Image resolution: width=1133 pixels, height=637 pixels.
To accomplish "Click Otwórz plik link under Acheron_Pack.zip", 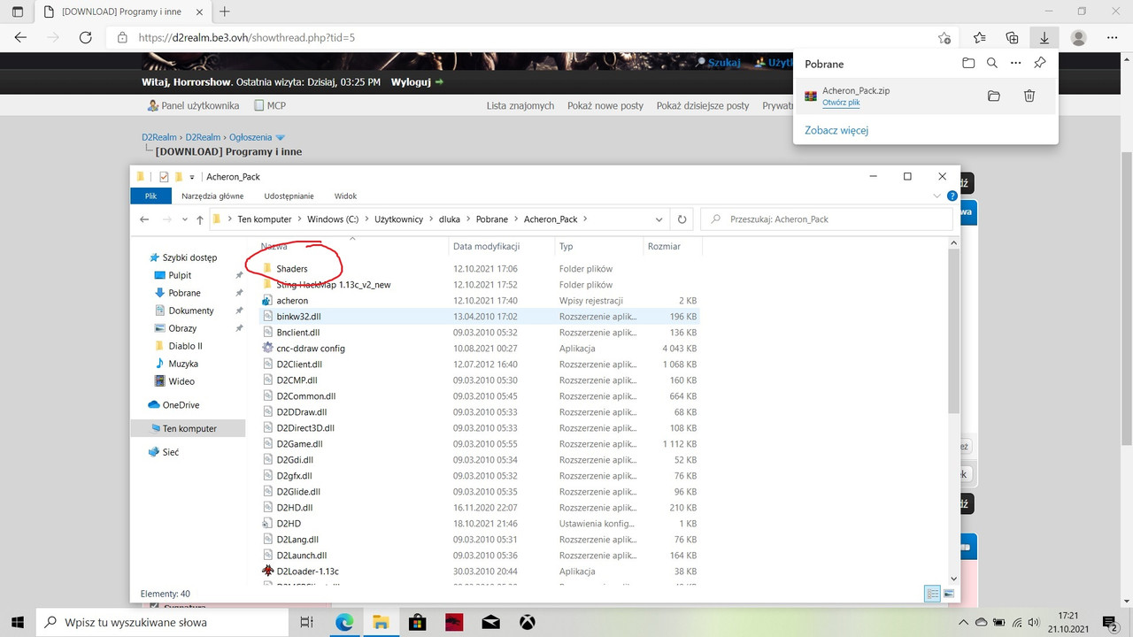I will (x=841, y=103).
